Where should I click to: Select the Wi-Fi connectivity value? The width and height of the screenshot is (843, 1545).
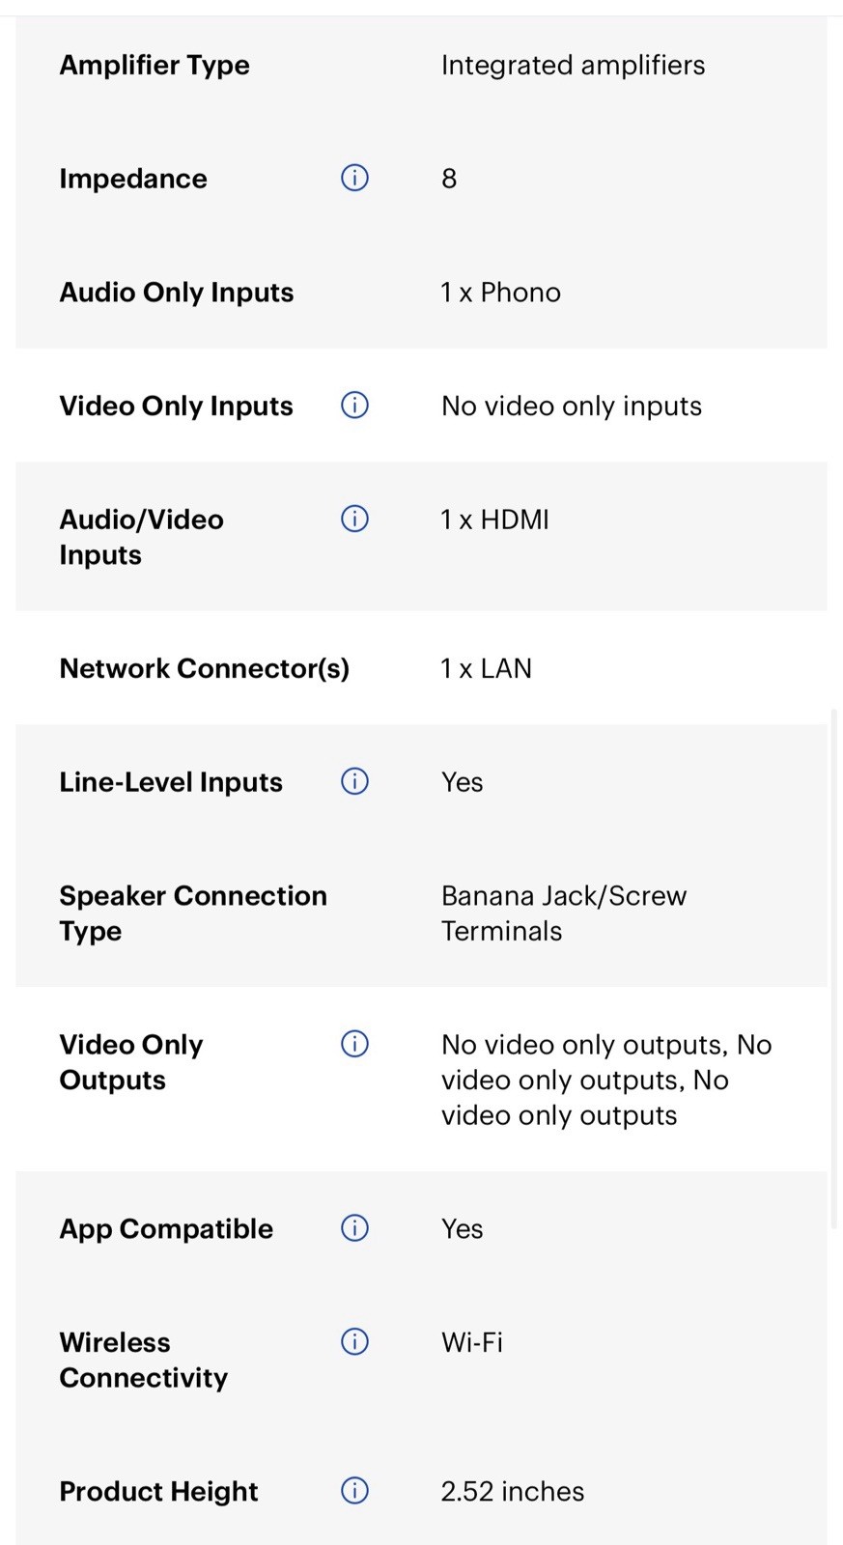[x=472, y=1342]
